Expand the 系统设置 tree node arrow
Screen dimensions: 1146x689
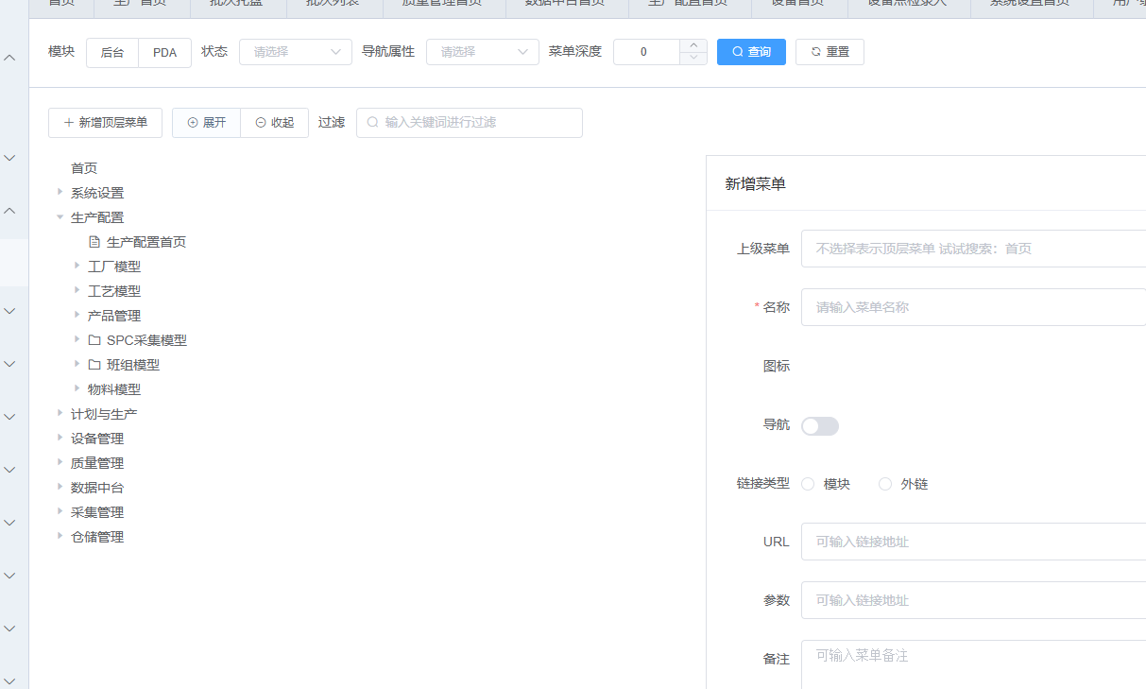[60, 192]
